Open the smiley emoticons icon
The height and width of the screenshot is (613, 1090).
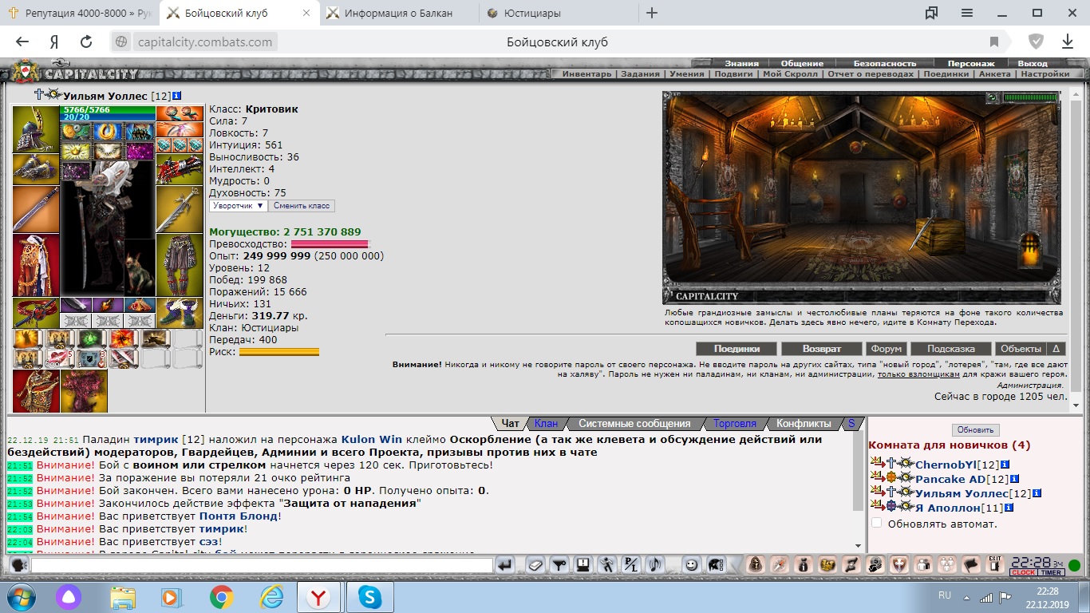[x=691, y=565]
